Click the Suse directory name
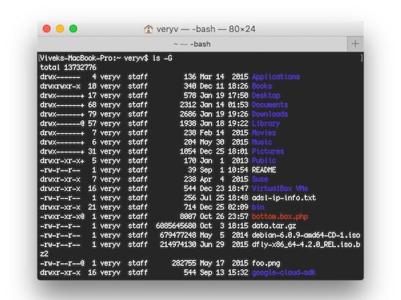 tap(260, 179)
